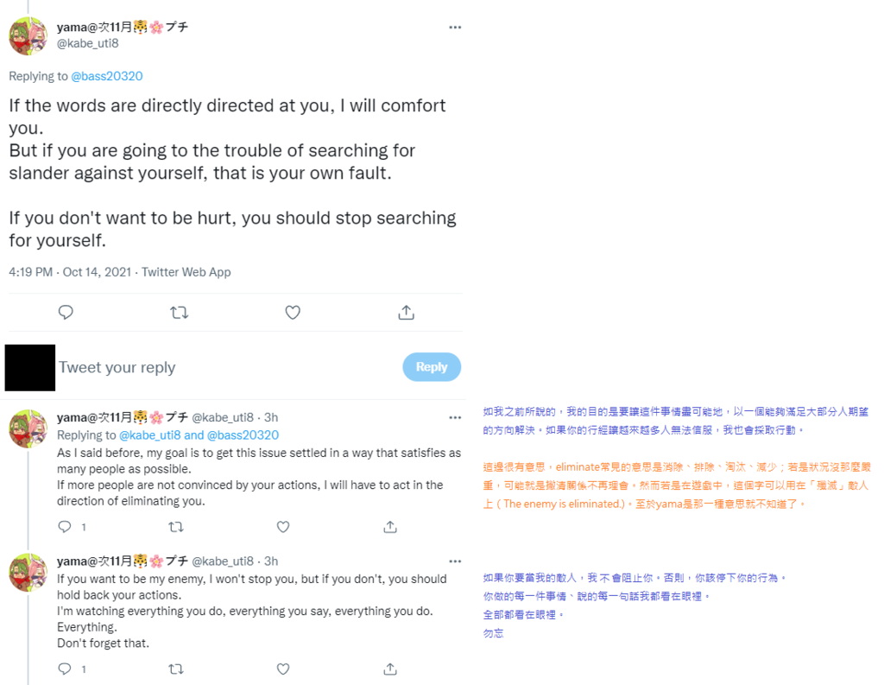
Task: Open more options menu on the main tweet
Action: click(455, 27)
